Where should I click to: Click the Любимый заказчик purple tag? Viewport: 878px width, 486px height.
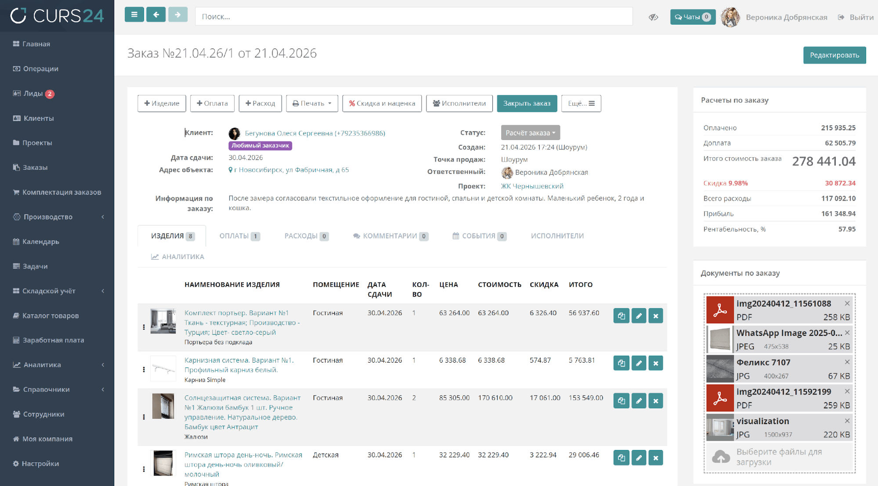(x=260, y=145)
